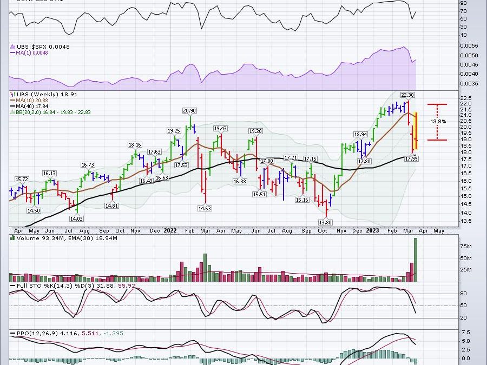This screenshot has width=487, height=365.
Task: Click the 0.0055 relative strength axis value
Action: (x=469, y=45)
